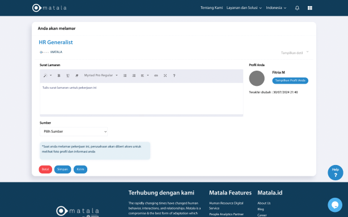This screenshot has width=348, height=217.
Task: Click the Batal cancel button
Action: point(45,170)
